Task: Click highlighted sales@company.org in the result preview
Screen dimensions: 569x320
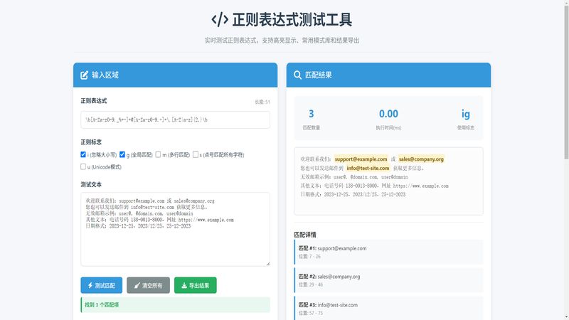Action: point(421,159)
